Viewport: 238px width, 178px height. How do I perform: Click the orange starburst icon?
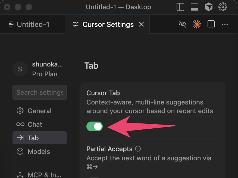[196, 24]
